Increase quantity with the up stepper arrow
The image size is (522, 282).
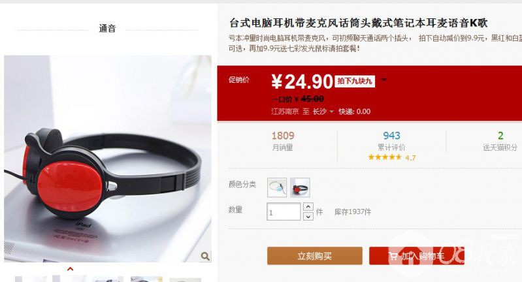(308, 207)
